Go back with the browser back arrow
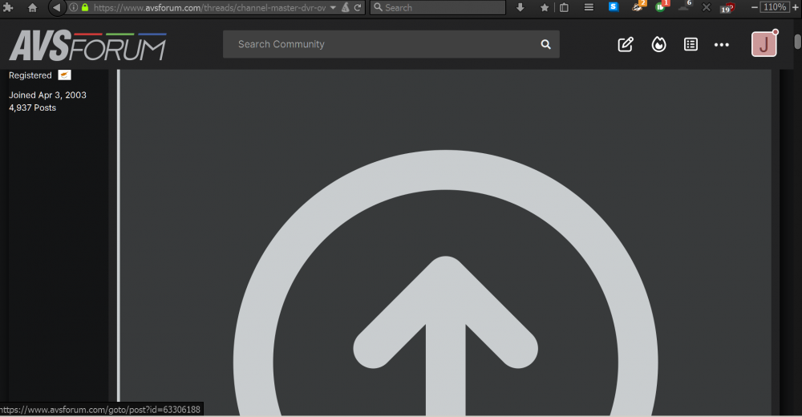Image resolution: width=802 pixels, height=417 pixels. point(57,7)
